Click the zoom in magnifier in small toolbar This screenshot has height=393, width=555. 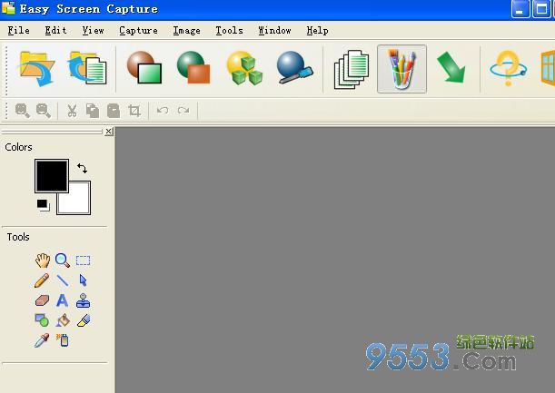tap(23, 111)
